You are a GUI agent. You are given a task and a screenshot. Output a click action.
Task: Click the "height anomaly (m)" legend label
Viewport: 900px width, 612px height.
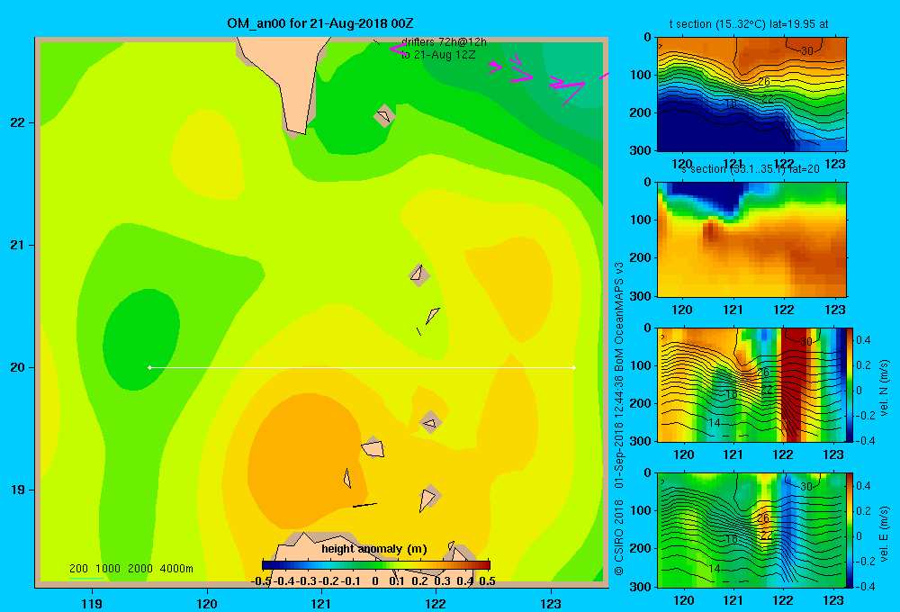373,549
